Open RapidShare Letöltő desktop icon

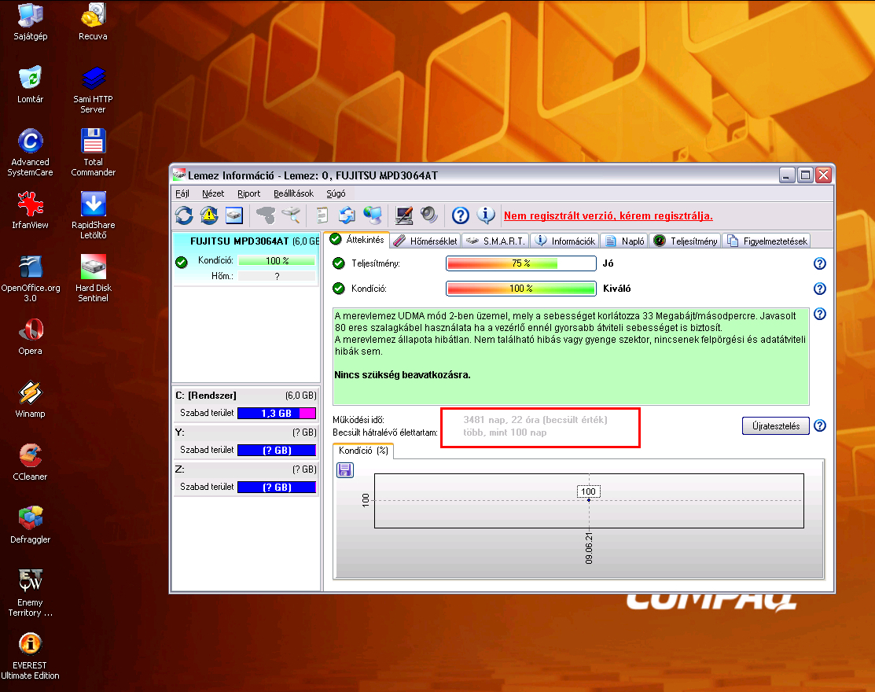coord(94,215)
